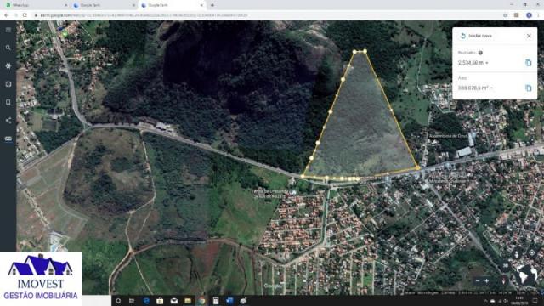Click the Share icon in the sidebar
The width and height of the screenshot is (544, 306).
click(8, 121)
